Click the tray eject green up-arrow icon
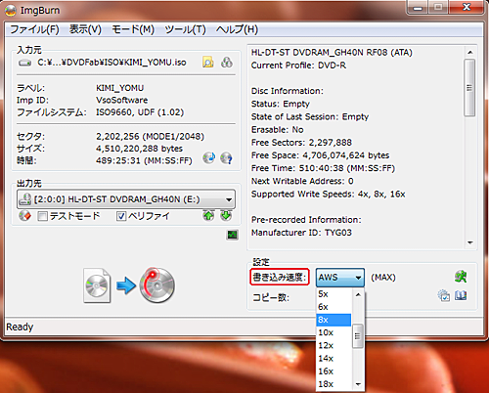Viewport: 489px width, 393px height. [x=208, y=215]
